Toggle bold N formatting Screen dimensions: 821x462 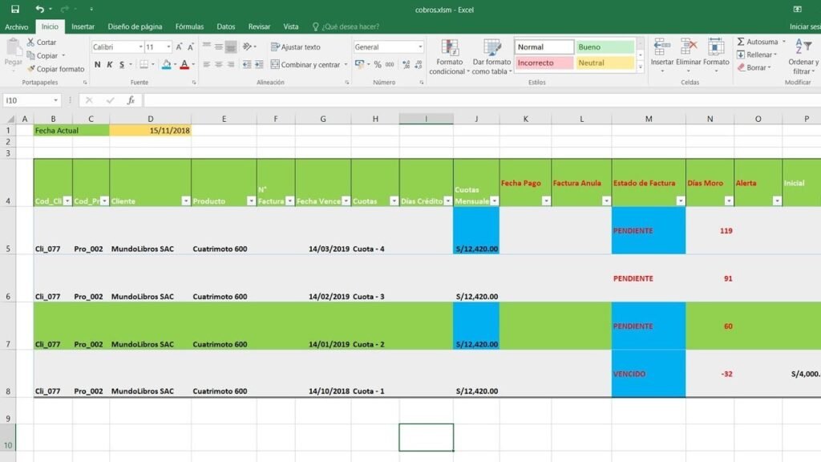pos(98,65)
